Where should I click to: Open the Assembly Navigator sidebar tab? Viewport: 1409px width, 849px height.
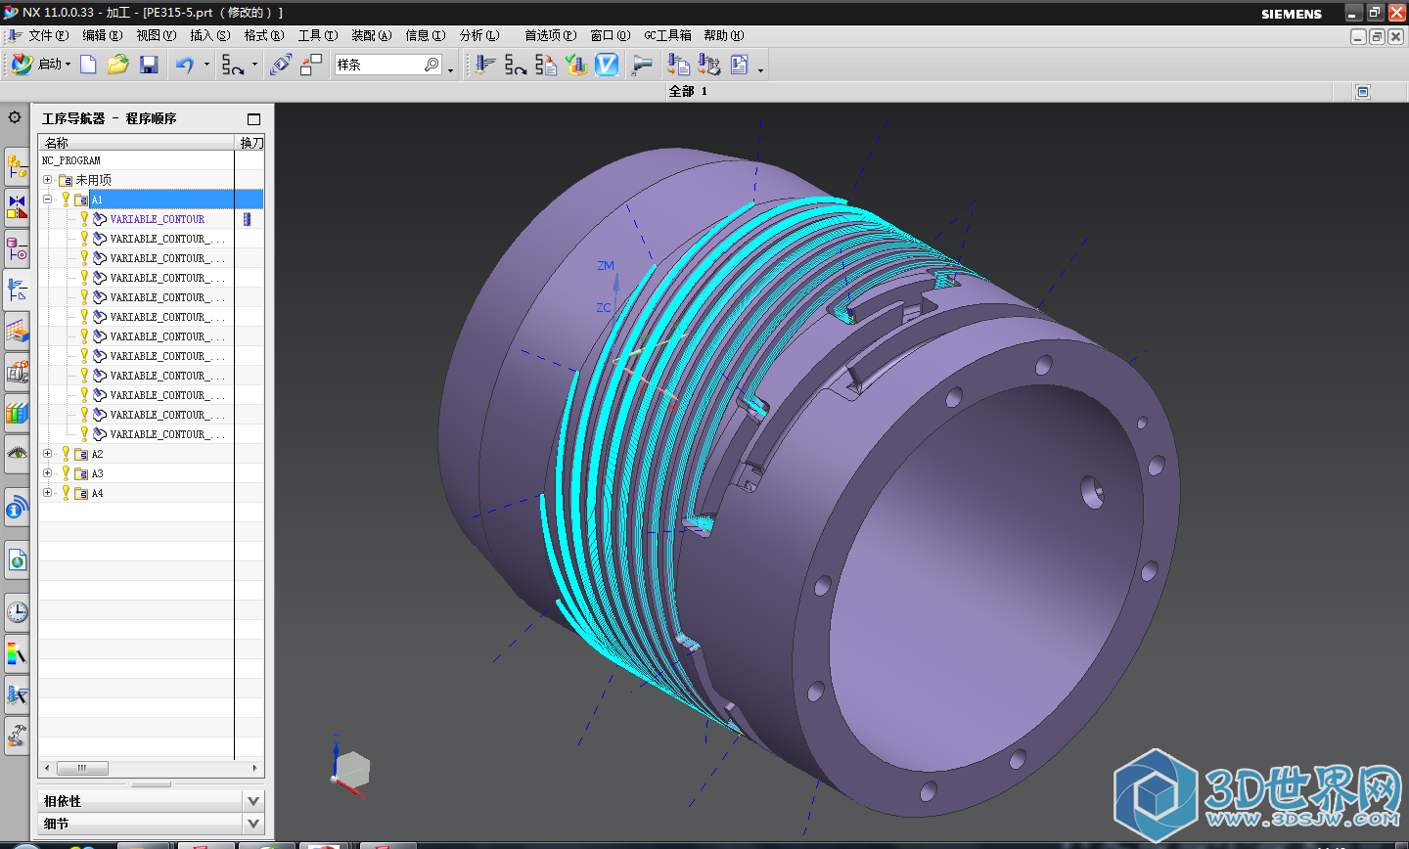pos(17,167)
